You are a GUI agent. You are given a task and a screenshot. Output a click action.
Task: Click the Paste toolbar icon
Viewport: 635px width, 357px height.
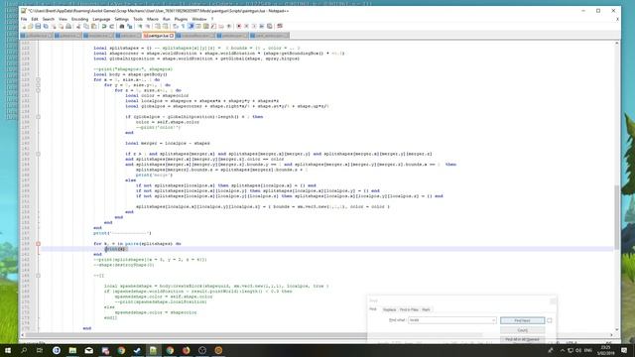point(93,27)
